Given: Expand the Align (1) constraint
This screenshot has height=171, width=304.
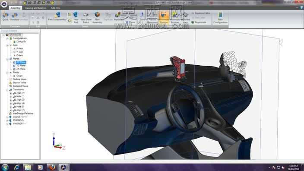Looking at the screenshot, I should coord(11,93).
